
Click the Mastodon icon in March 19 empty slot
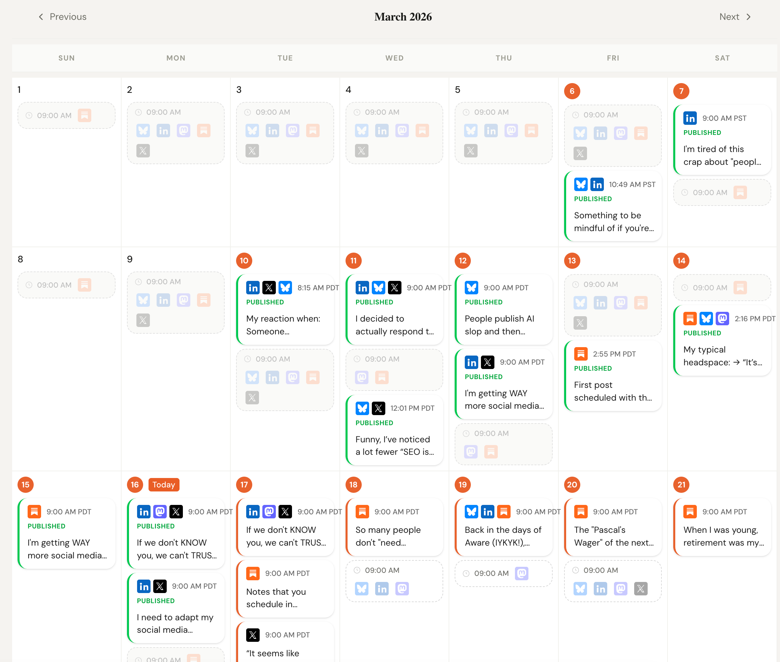tap(521, 573)
